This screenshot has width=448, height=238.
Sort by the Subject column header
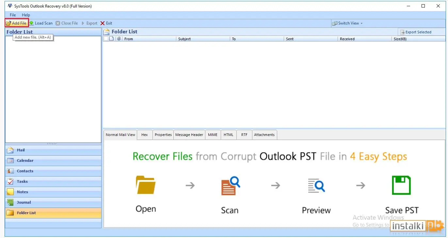coord(203,39)
